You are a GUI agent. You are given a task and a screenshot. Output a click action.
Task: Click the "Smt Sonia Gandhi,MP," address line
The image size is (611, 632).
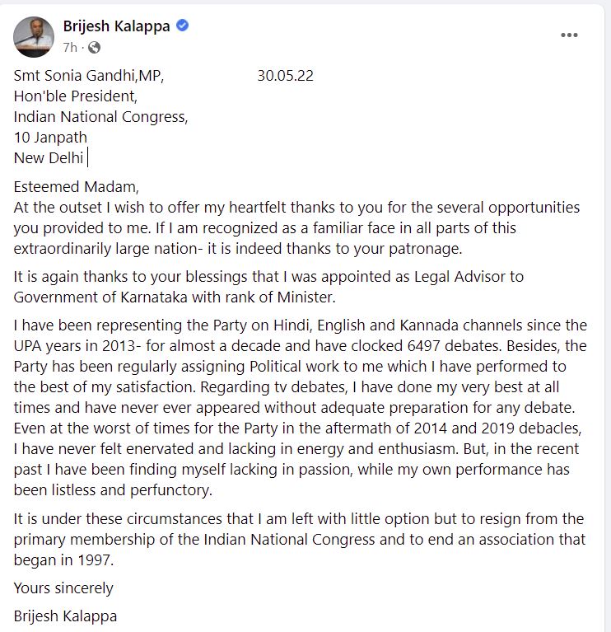[89, 76]
